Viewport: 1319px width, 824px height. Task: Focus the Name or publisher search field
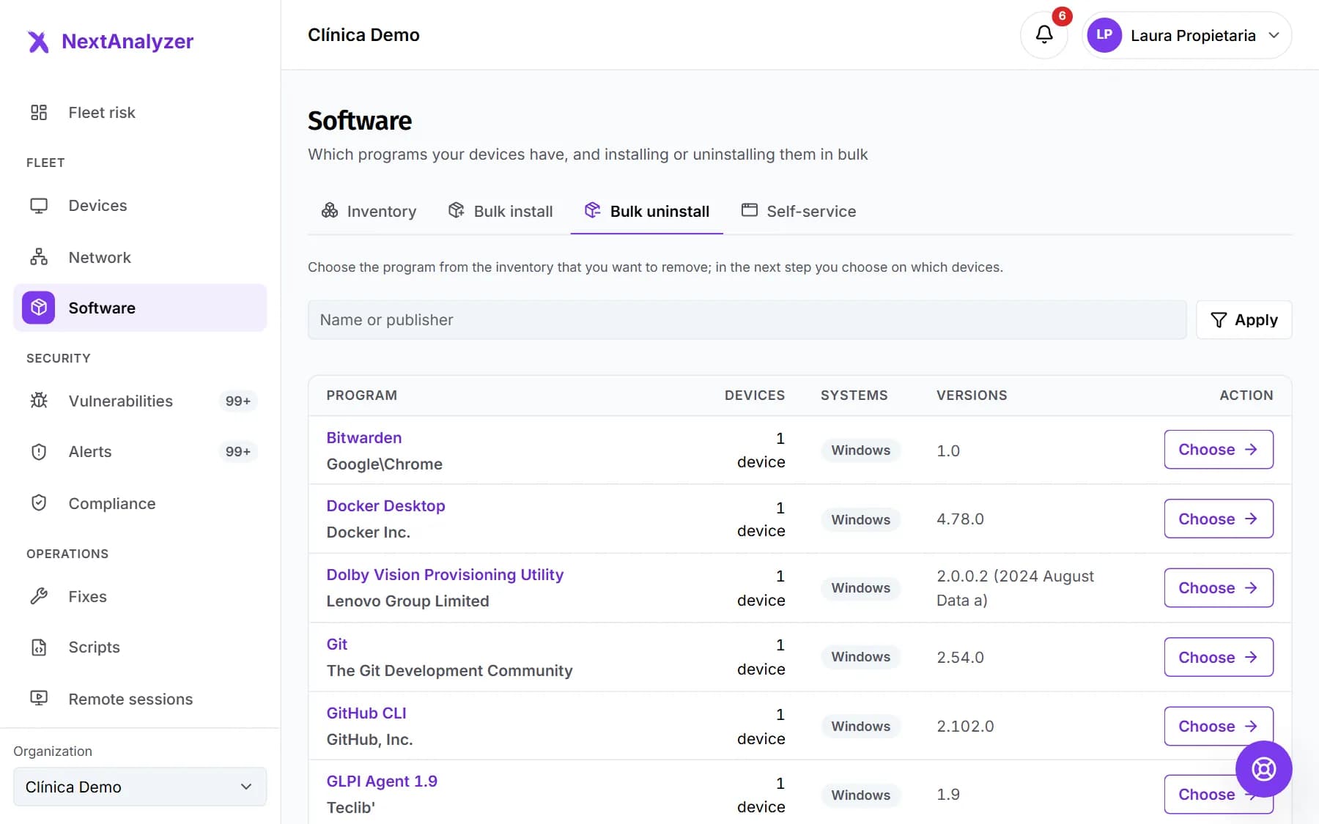click(x=747, y=319)
